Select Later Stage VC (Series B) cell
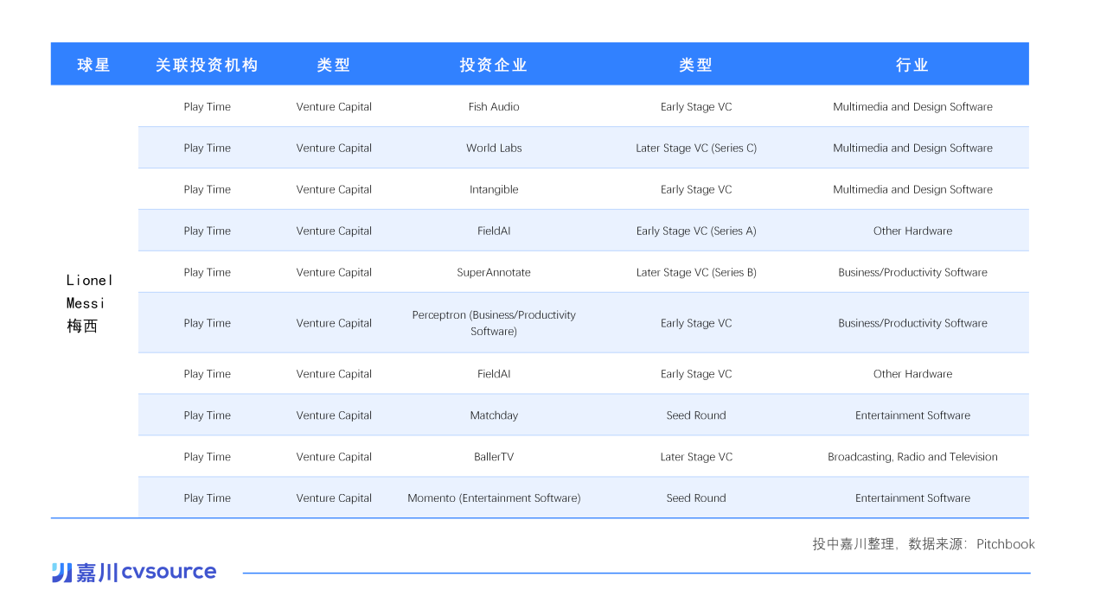The width and height of the screenshot is (1094, 615). point(696,273)
